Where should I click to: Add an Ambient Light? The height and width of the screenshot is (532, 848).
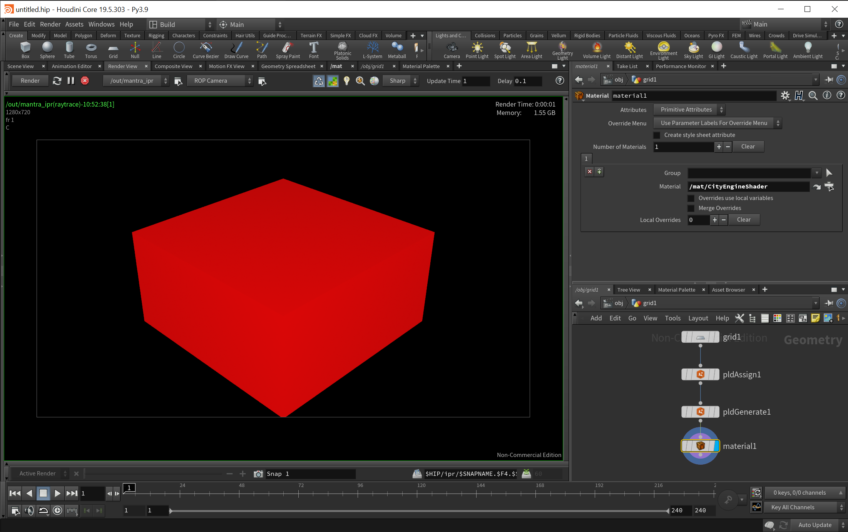[x=808, y=50]
